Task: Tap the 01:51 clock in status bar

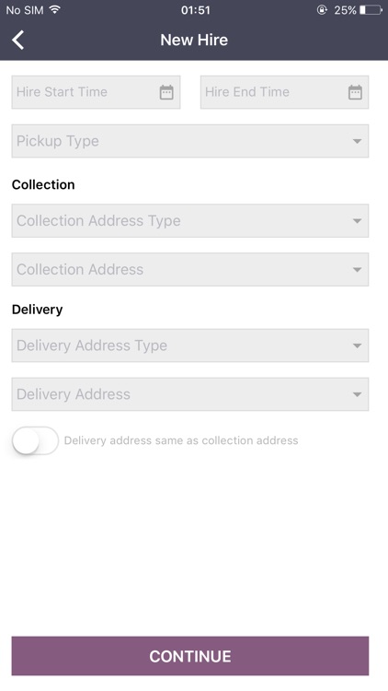Action: [195, 10]
